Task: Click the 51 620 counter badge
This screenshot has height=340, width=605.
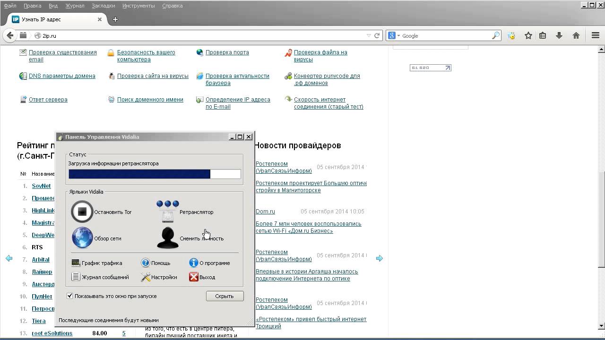Action: 431,68
